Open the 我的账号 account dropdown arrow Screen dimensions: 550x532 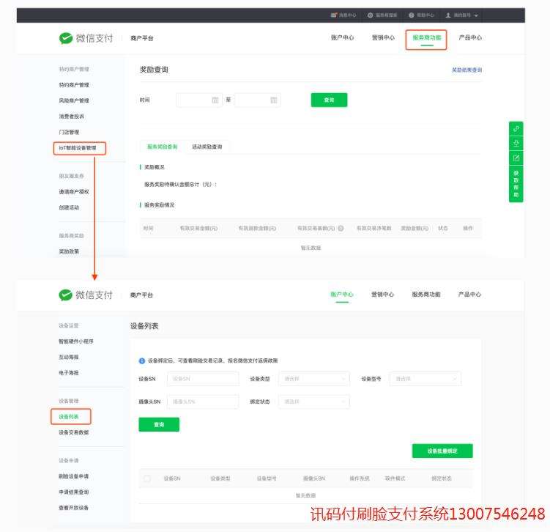476,15
